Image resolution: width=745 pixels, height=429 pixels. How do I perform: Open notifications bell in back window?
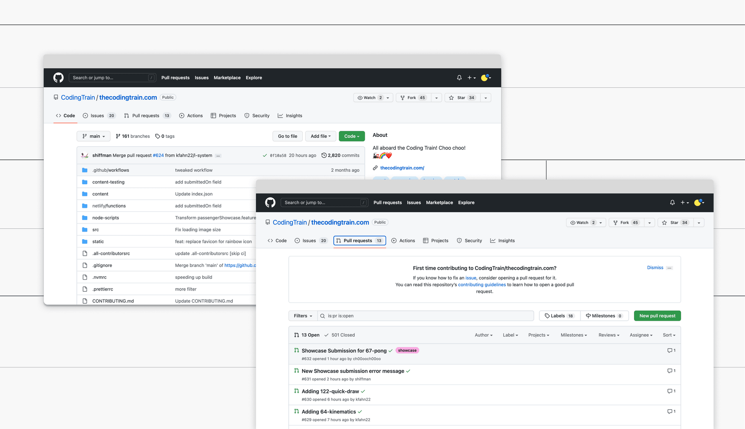[459, 78]
